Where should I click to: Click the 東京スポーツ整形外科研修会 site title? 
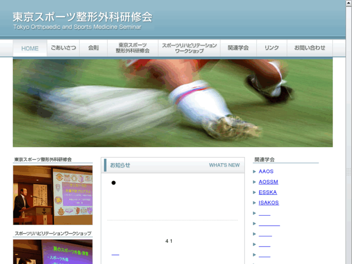82,17
